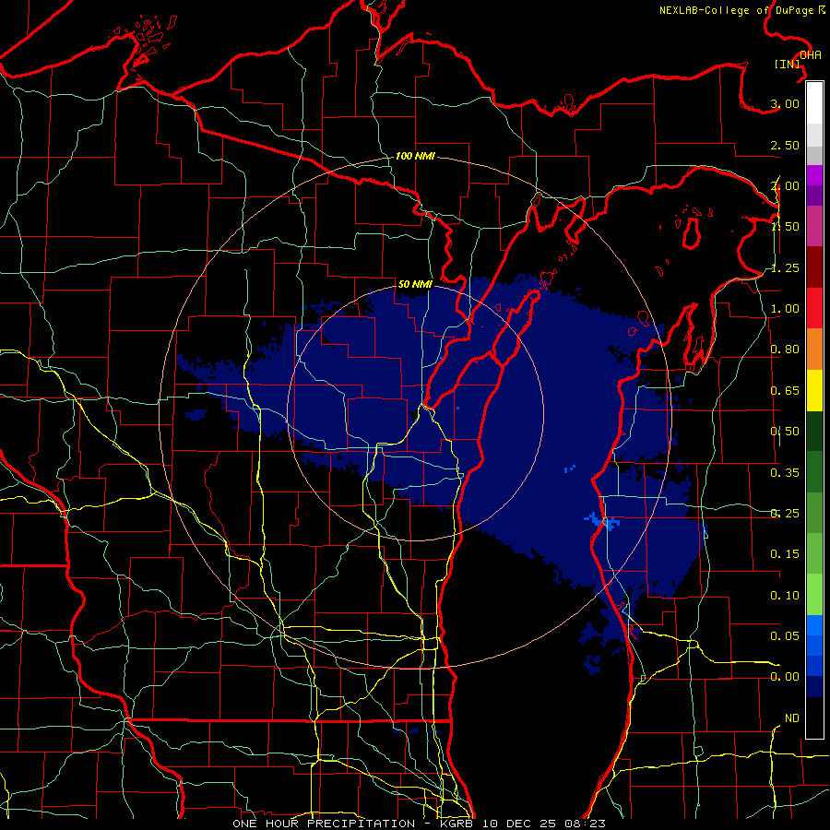Pick the darkest green swatch in the color scale
This screenshot has height=830, width=830.
pyautogui.click(x=814, y=431)
